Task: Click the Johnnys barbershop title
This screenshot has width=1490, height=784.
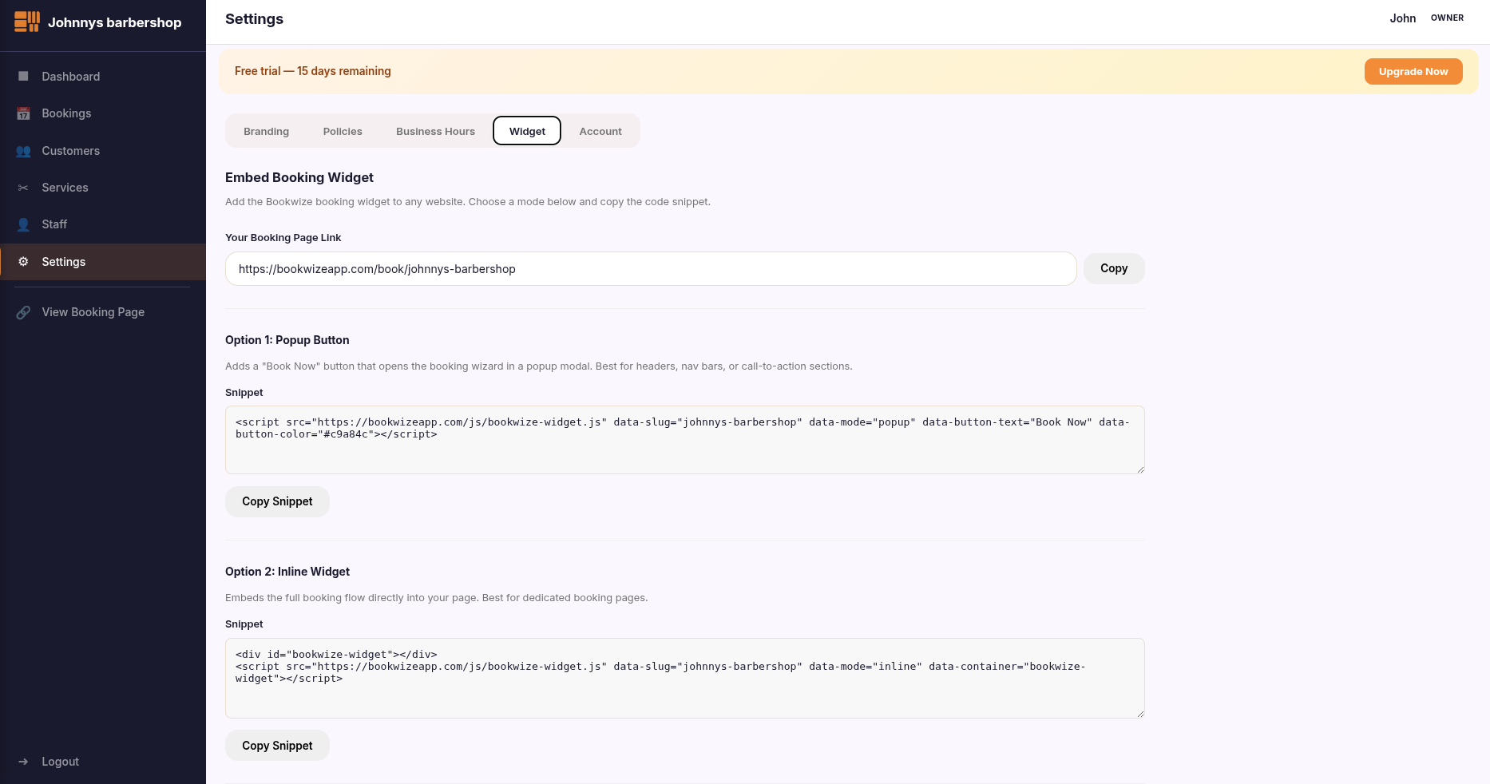Action: (114, 22)
